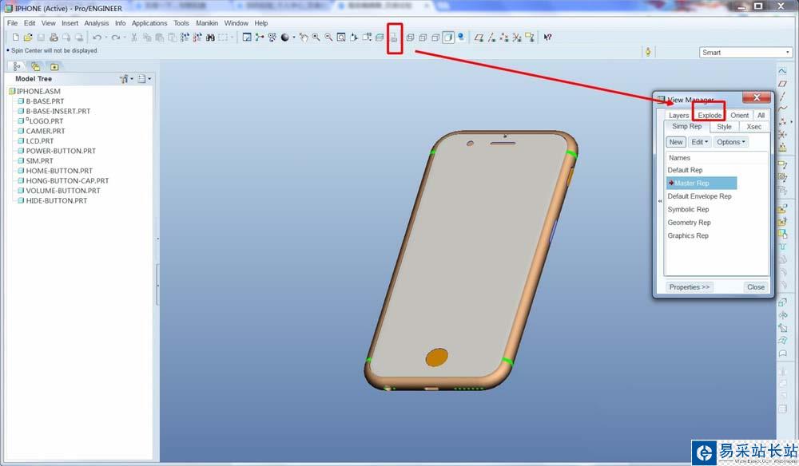Collapse View Manager side panel arrow

click(x=660, y=201)
